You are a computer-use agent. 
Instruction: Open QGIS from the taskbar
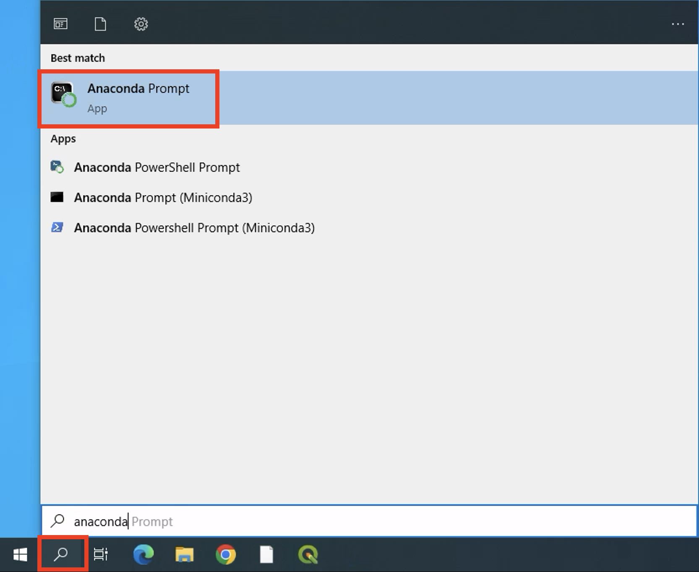coord(308,554)
